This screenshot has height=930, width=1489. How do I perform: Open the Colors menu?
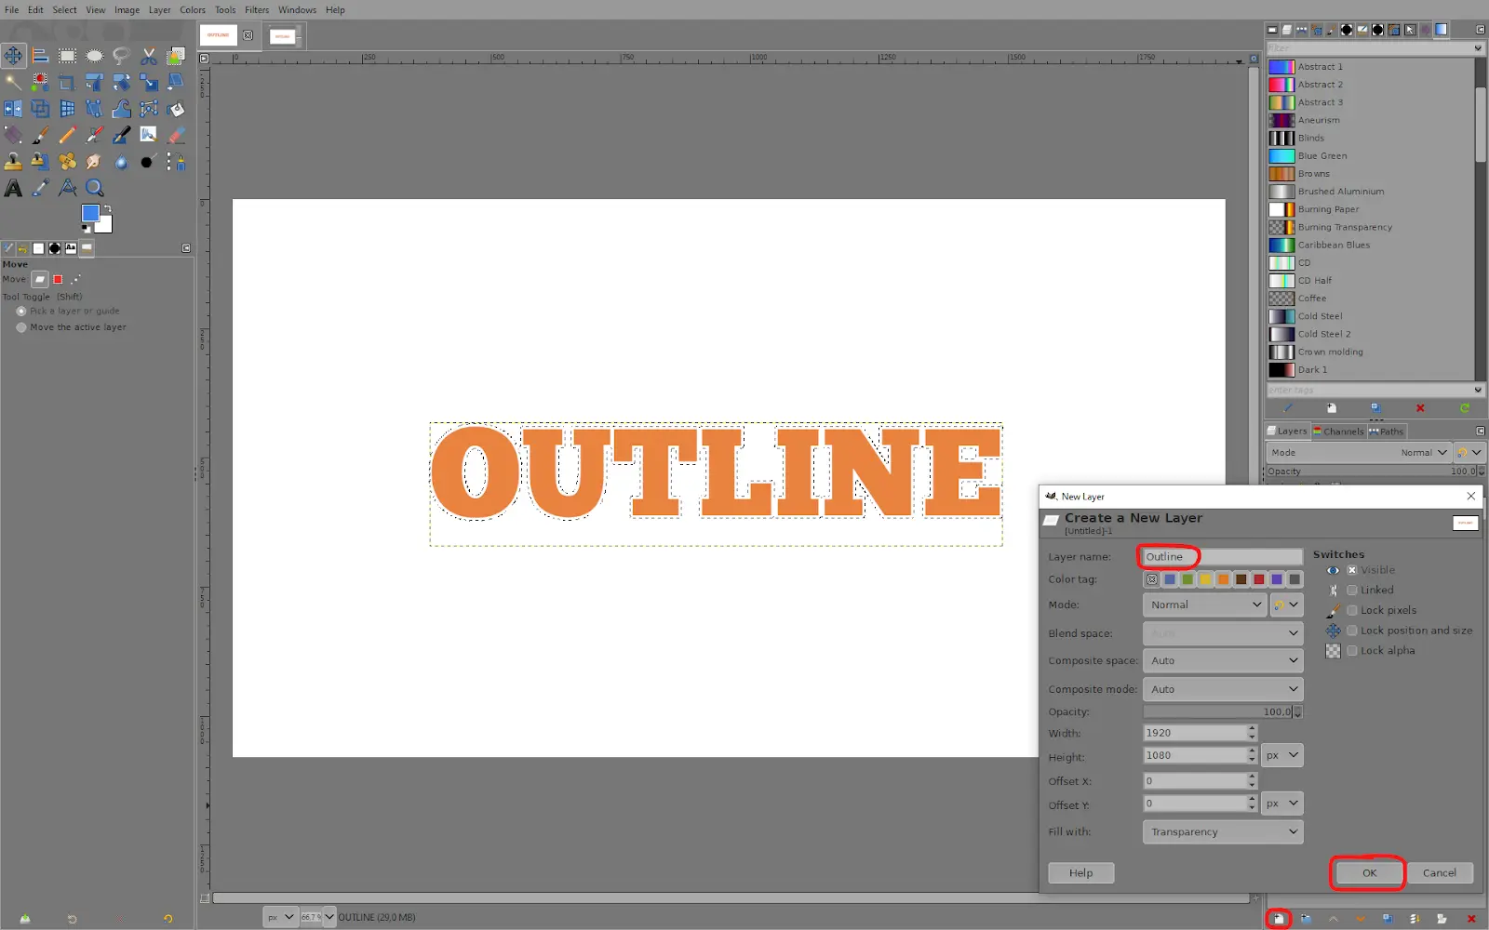point(193,10)
